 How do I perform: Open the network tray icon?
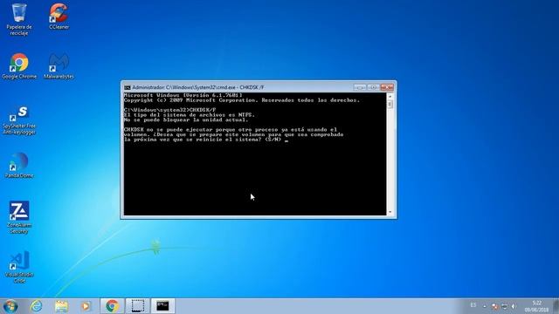click(x=504, y=306)
